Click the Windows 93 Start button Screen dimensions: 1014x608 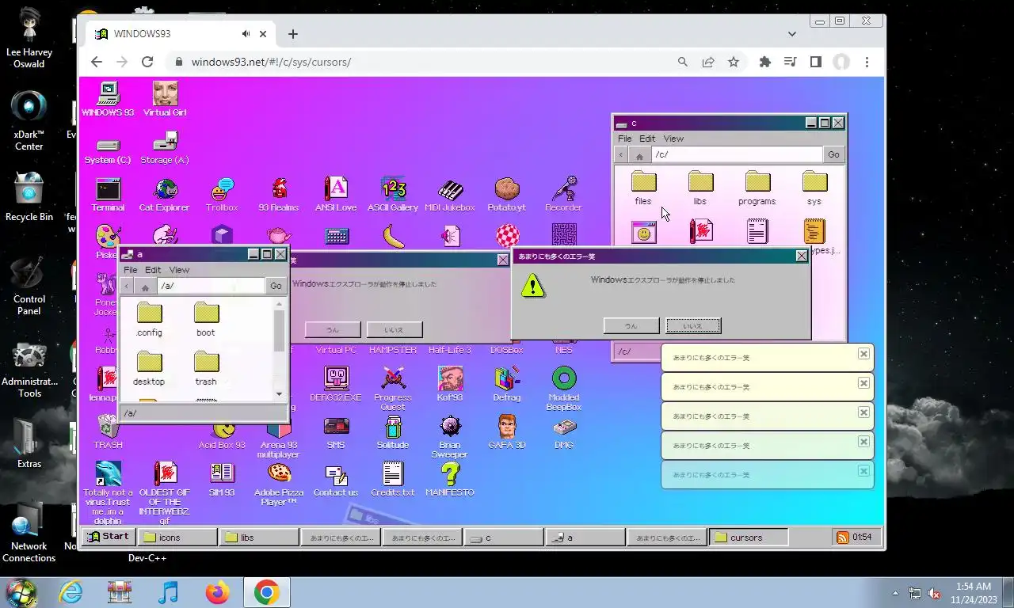point(109,537)
